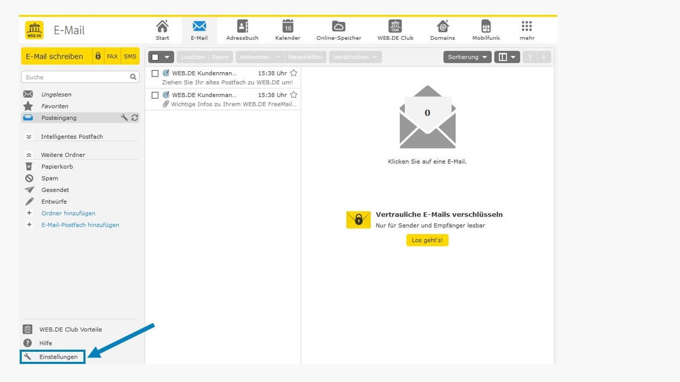Image resolution: width=680 pixels, height=382 pixels.
Task: Open the WEB.DE Club top navigation item
Action: click(395, 30)
